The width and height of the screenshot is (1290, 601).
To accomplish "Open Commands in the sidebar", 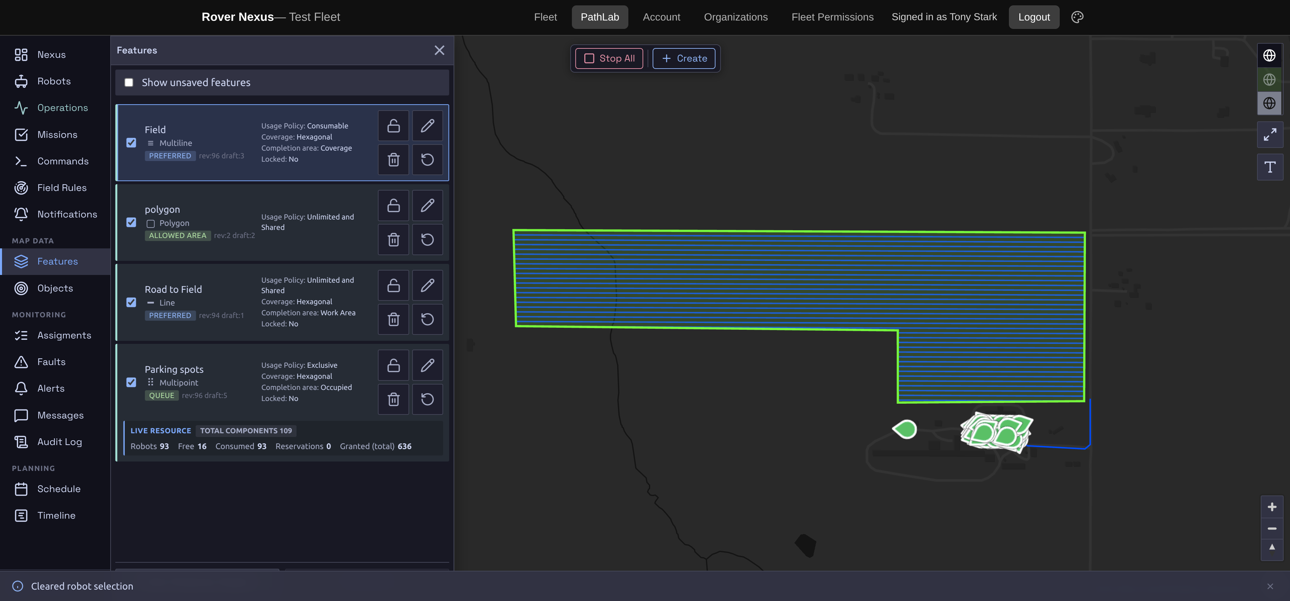I will (55, 161).
